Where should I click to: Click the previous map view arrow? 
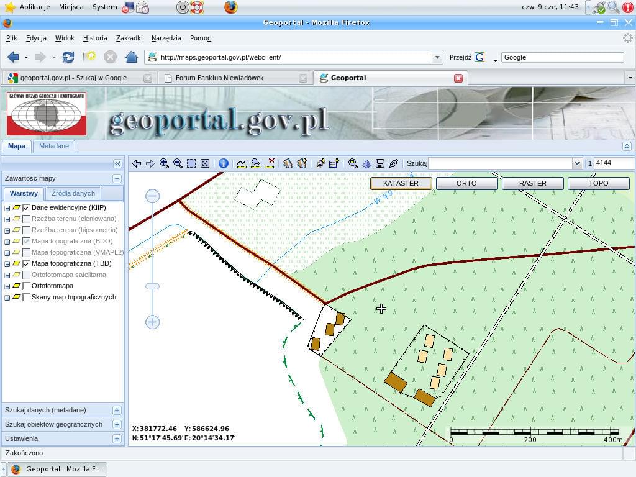pos(137,163)
